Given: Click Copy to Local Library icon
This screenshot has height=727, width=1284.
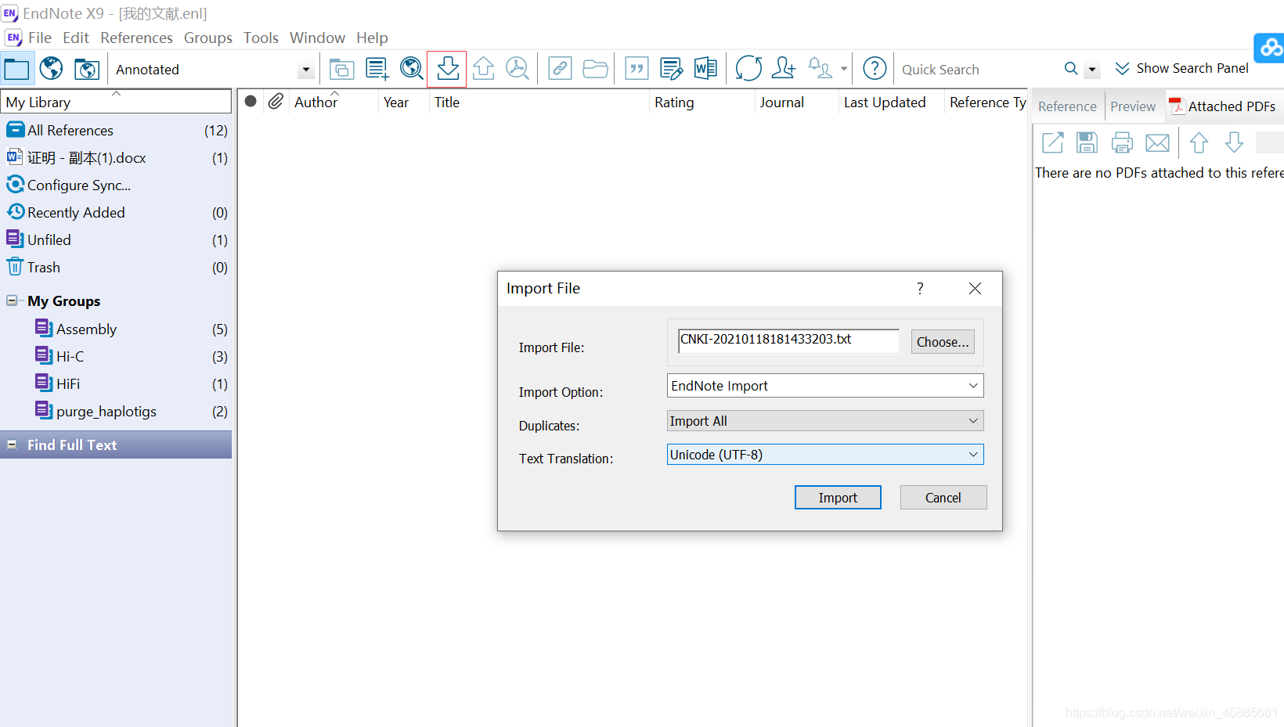Looking at the screenshot, I should (341, 69).
